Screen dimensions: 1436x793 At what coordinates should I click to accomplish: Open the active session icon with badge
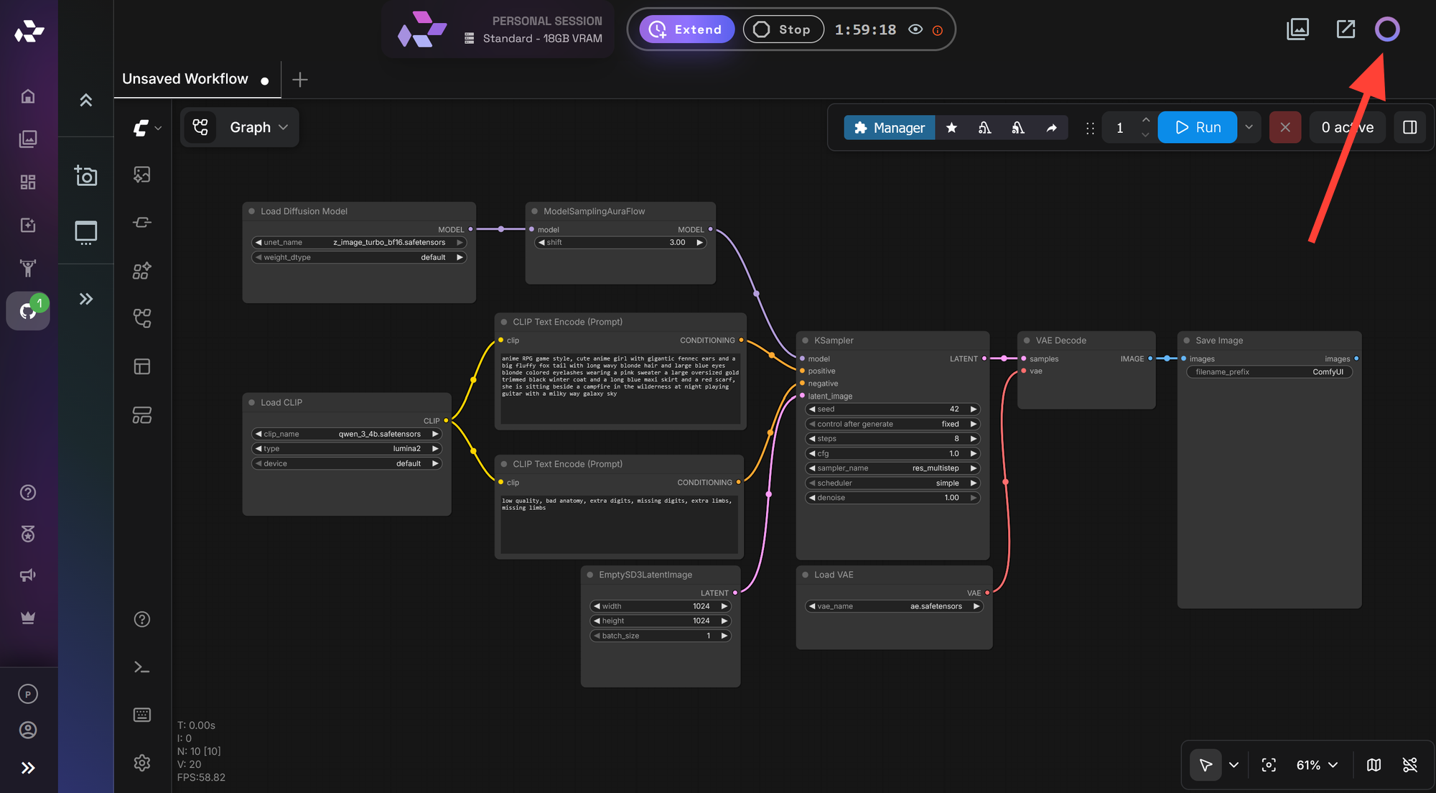point(28,310)
